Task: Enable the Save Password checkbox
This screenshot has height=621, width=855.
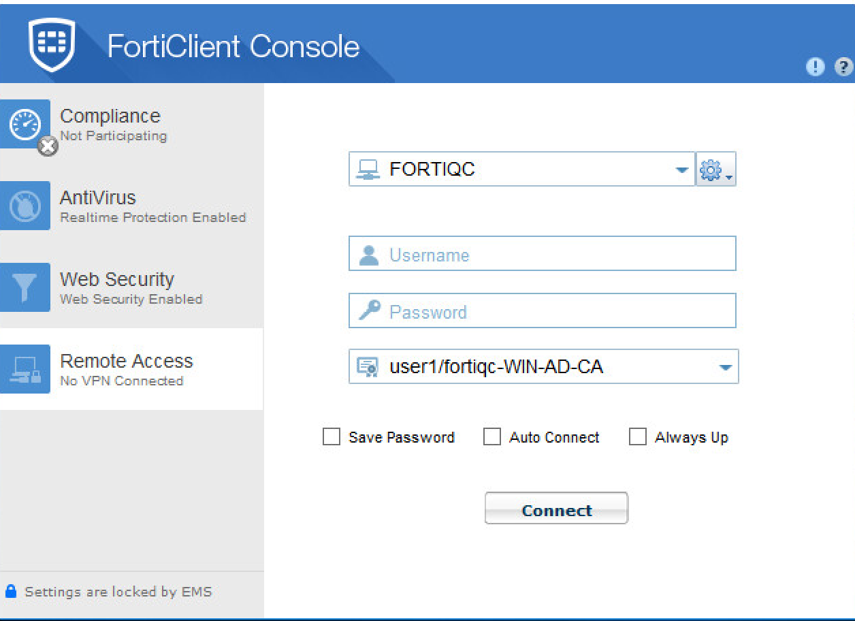Action: pos(332,437)
